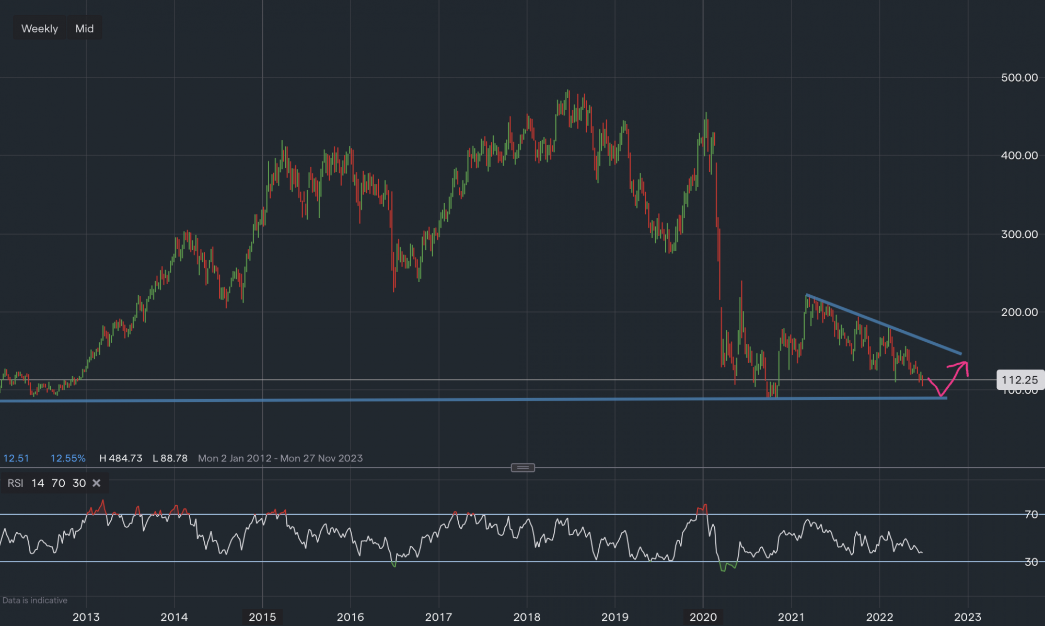Click the 2015 year label on timeline
Viewport: 1045px width, 626px height.
[262, 617]
